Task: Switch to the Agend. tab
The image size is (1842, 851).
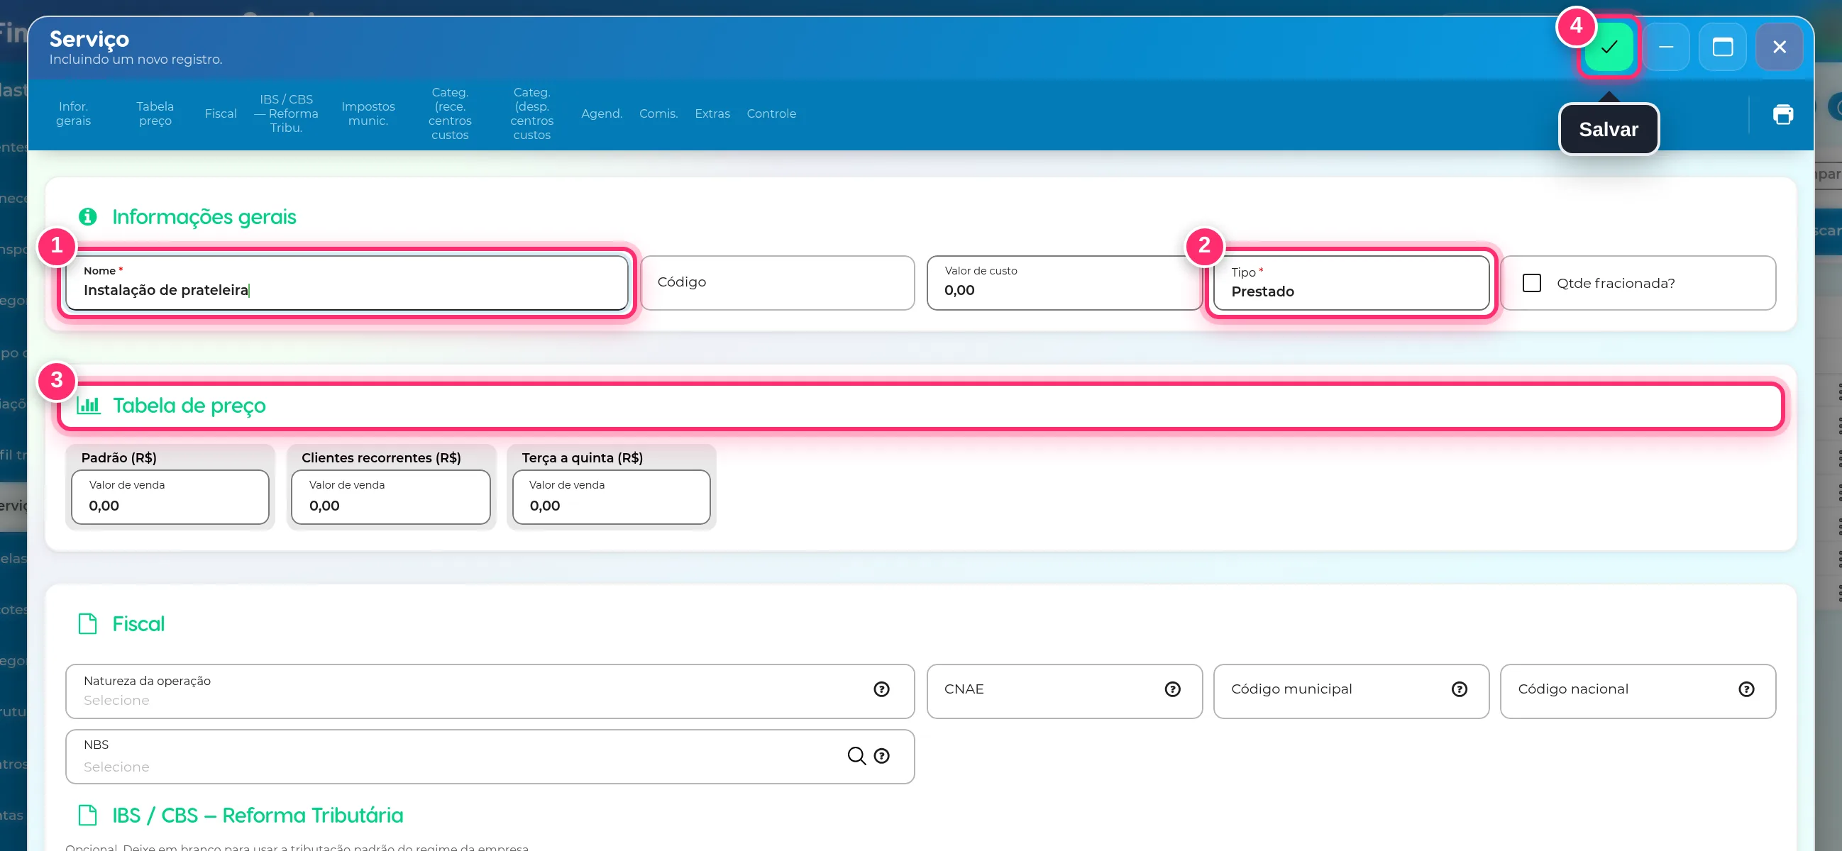Action: 602,113
